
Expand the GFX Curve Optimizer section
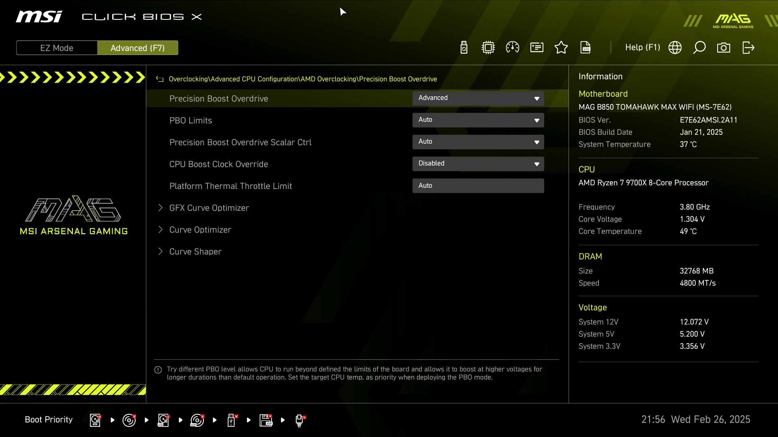pos(209,208)
